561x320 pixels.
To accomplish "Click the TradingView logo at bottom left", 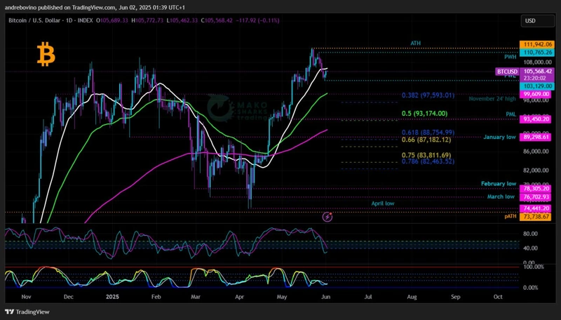I will click(x=30, y=312).
